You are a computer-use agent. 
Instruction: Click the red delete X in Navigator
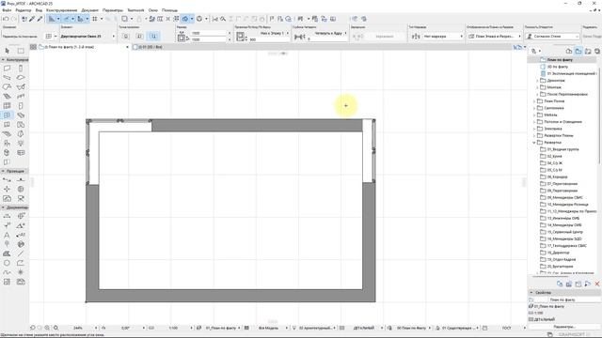[597, 284]
